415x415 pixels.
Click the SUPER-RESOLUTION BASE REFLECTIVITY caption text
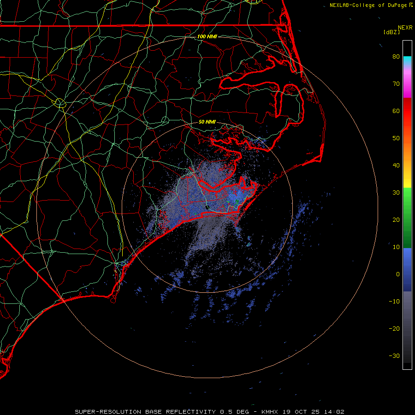[145, 412]
